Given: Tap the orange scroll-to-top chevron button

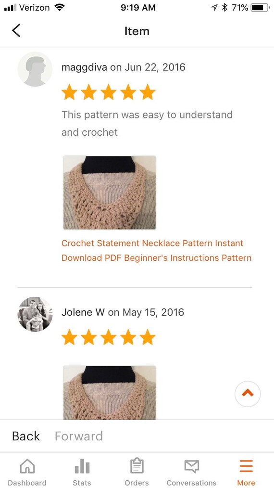Looking at the screenshot, I should pyautogui.click(x=248, y=394).
